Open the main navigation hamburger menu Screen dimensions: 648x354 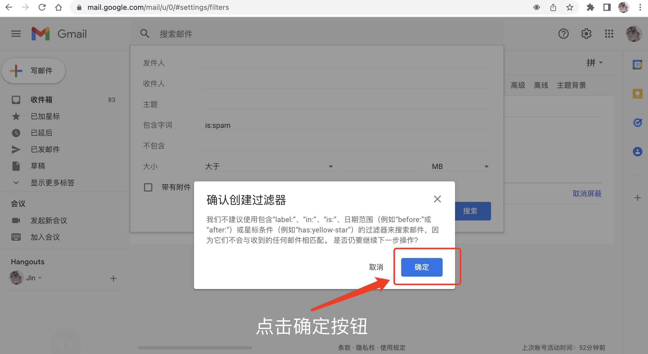point(16,34)
